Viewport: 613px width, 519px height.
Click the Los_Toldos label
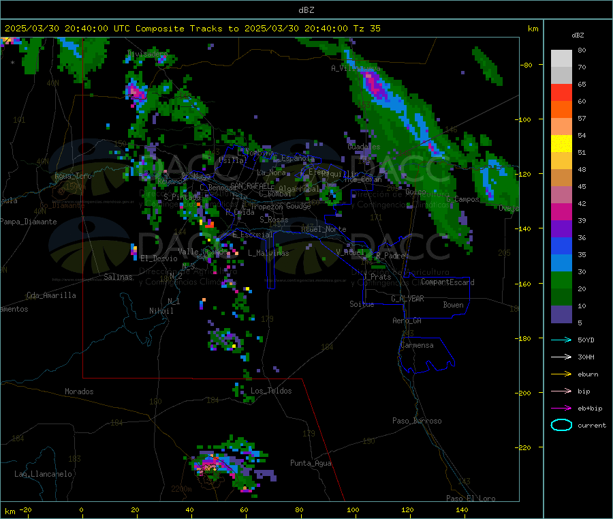point(271,391)
